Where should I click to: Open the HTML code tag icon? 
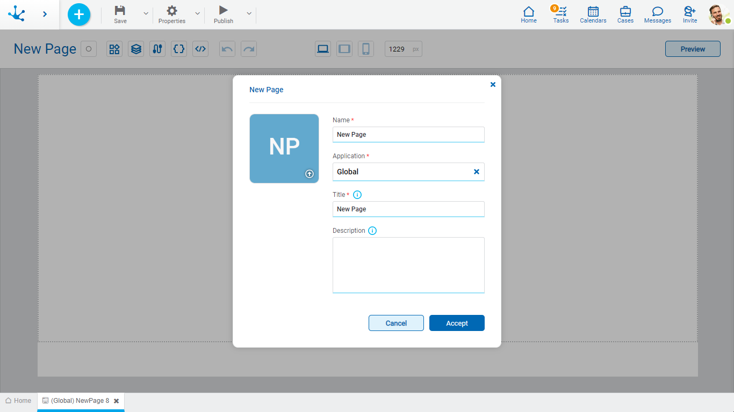click(x=200, y=49)
